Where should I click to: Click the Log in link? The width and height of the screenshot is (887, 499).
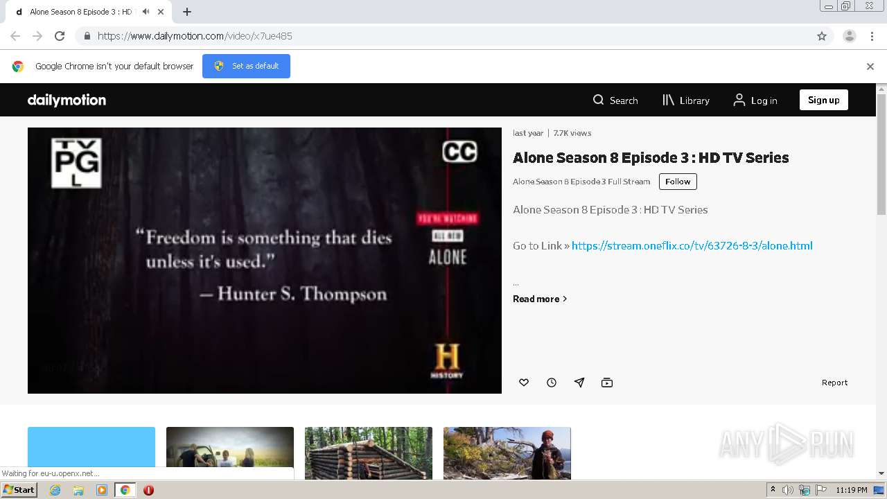(755, 100)
